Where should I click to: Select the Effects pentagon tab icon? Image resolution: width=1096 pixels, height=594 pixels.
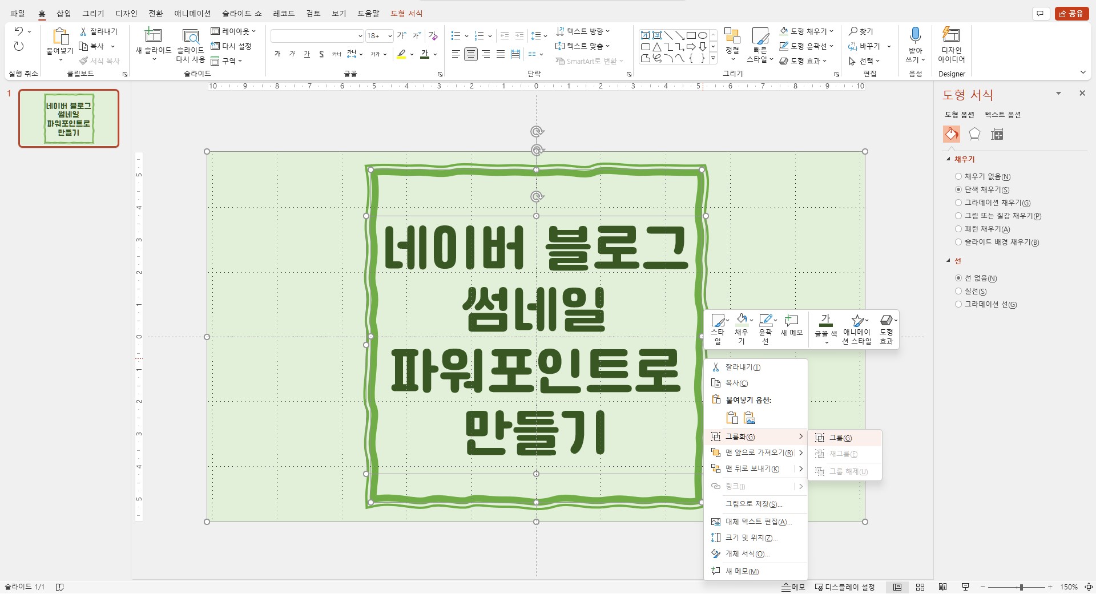[x=974, y=134]
